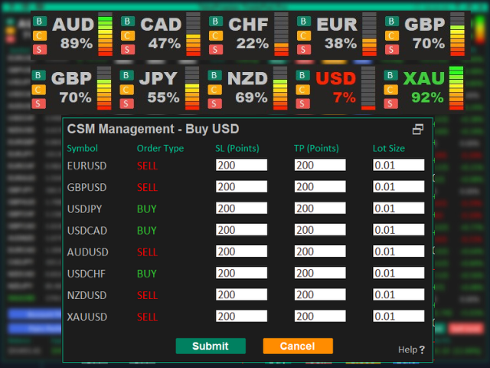Submit the Buy USD orders
The image size is (490, 368).
(211, 346)
